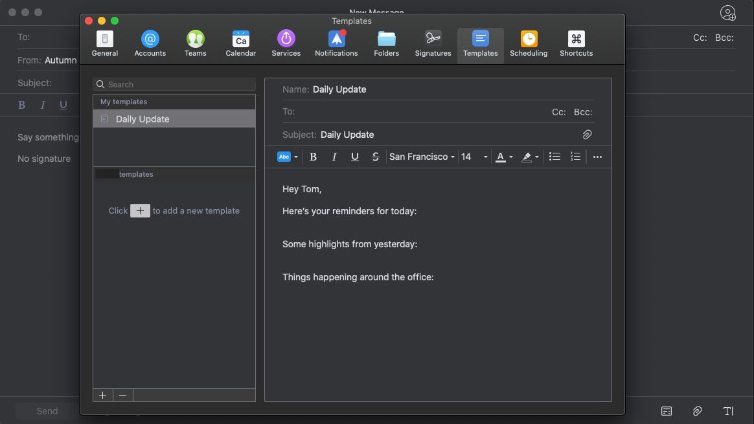Screen dimensions: 754x424
Task: Open the Shortcuts preferences pane
Action: [x=576, y=44]
